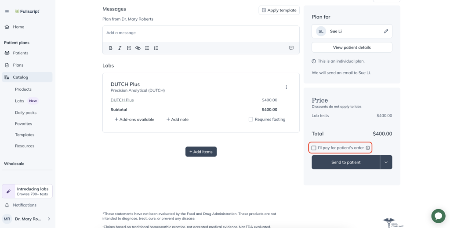Screen dimensions: 450x228
Task: Open Notifications bell in sidebar
Action: tap(20, 205)
